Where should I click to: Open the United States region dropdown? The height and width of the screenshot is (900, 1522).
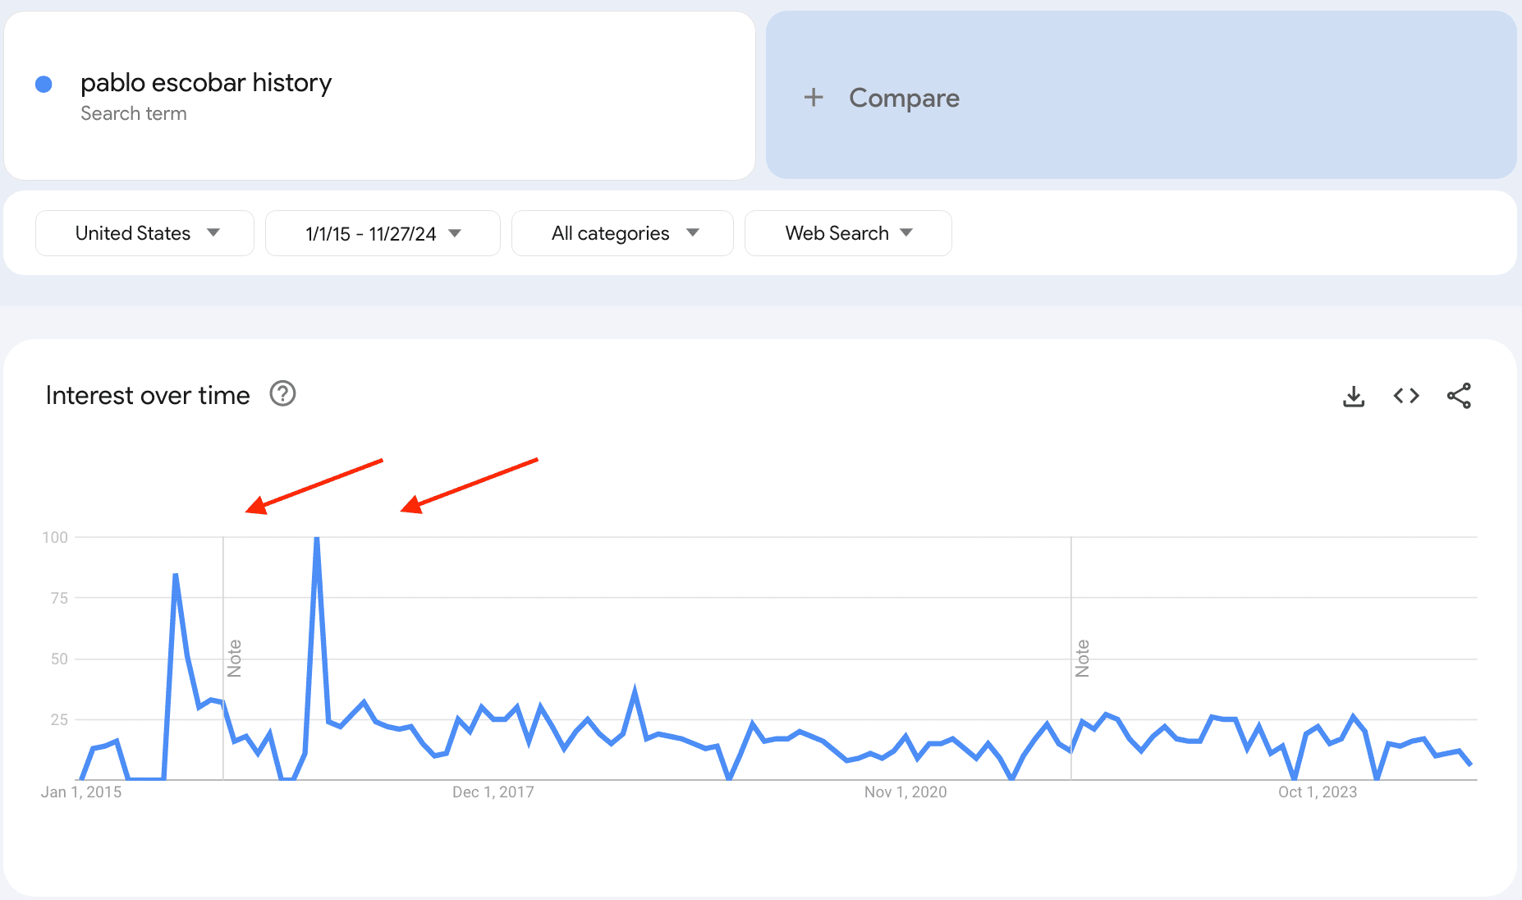pyautogui.click(x=144, y=233)
